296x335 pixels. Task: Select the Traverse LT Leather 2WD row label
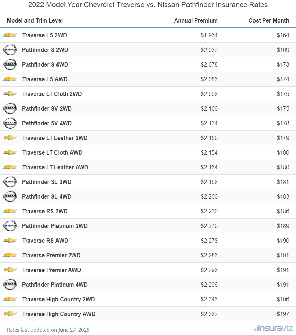(x=55, y=138)
